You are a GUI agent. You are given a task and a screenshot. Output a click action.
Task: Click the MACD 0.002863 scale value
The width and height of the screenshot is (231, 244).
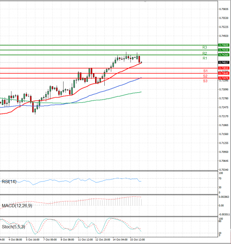coord(224,197)
